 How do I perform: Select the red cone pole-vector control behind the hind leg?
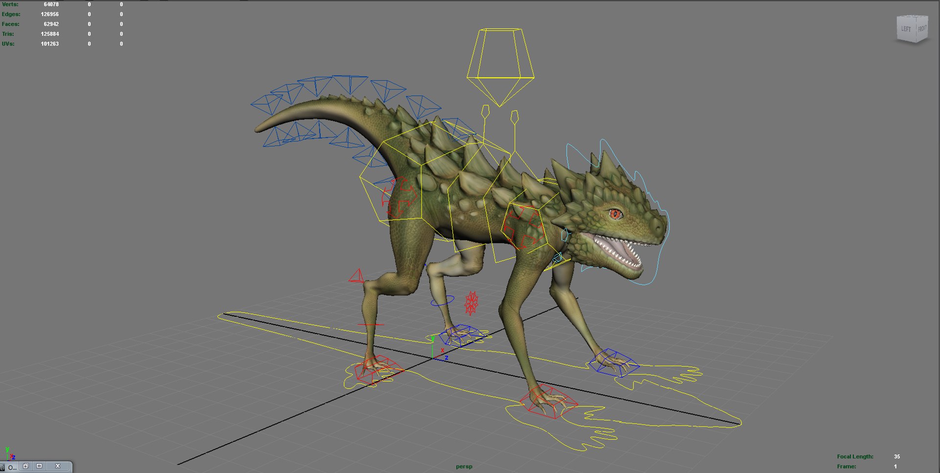(x=357, y=276)
